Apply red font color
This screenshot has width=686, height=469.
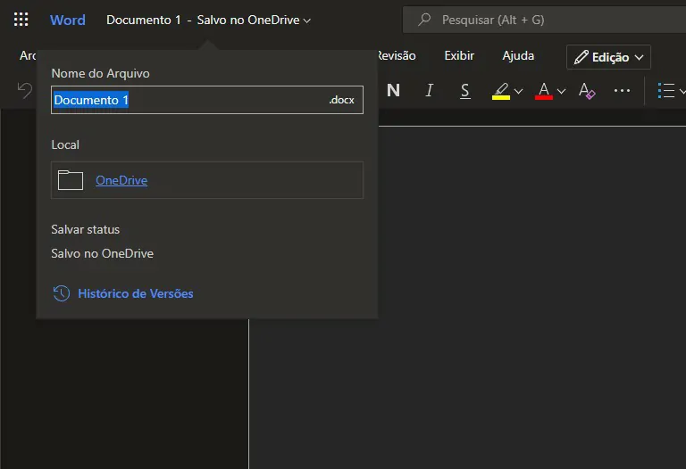pos(544,91)
